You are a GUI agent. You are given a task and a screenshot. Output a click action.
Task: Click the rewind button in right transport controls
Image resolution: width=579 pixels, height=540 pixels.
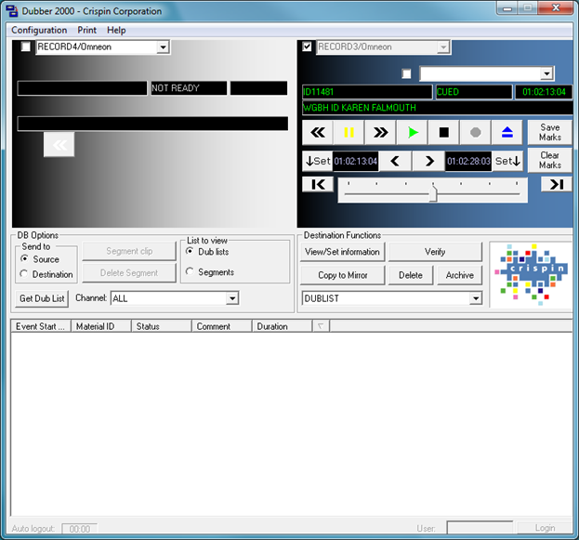tap(318, 132)
